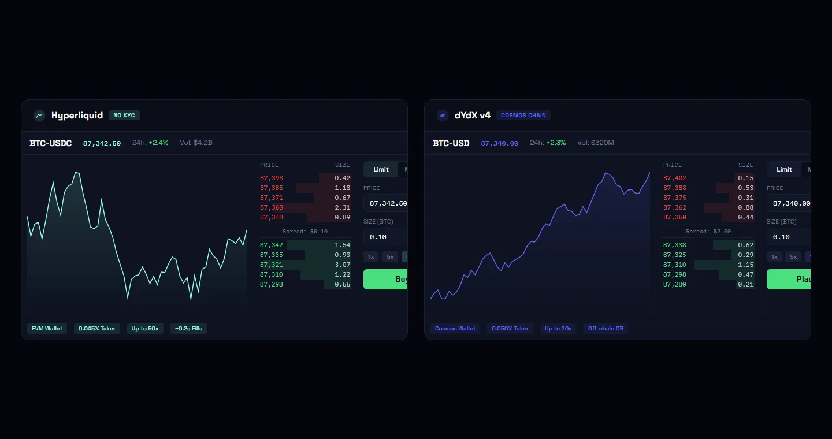Click the PRICE input showing 87,342.50
832x439 pixels.
[x=386, y=203]
